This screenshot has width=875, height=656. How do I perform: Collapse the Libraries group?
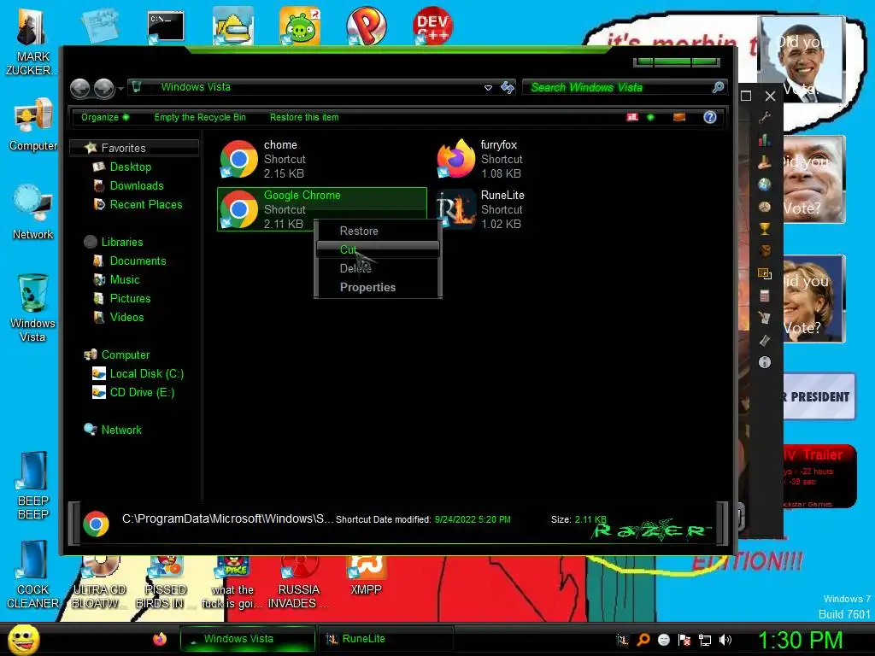(121, 242)
